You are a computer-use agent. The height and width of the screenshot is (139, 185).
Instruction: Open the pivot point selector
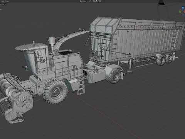click(91, 1)
